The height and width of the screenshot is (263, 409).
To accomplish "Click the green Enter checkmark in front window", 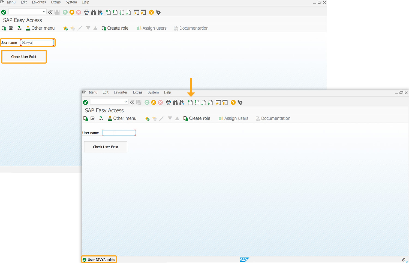I will tap(85, 102).
